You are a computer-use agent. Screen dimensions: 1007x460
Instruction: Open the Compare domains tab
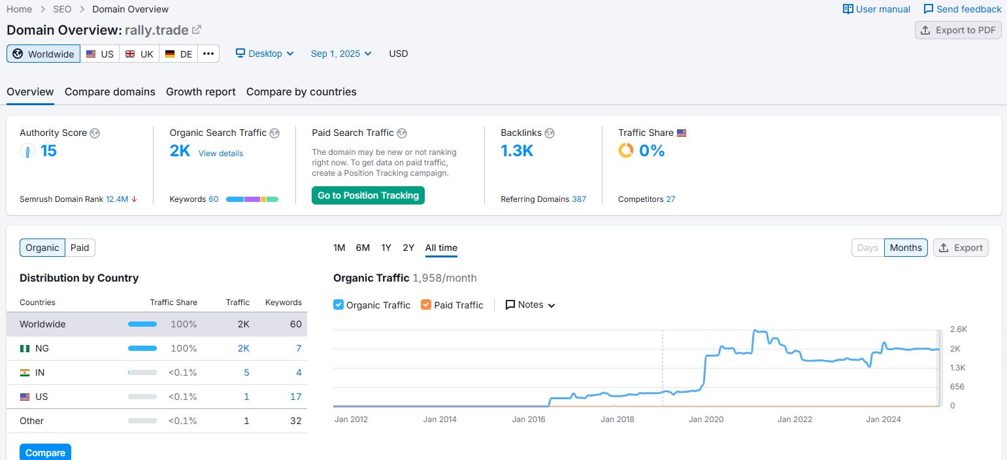(x=110, y=91)
